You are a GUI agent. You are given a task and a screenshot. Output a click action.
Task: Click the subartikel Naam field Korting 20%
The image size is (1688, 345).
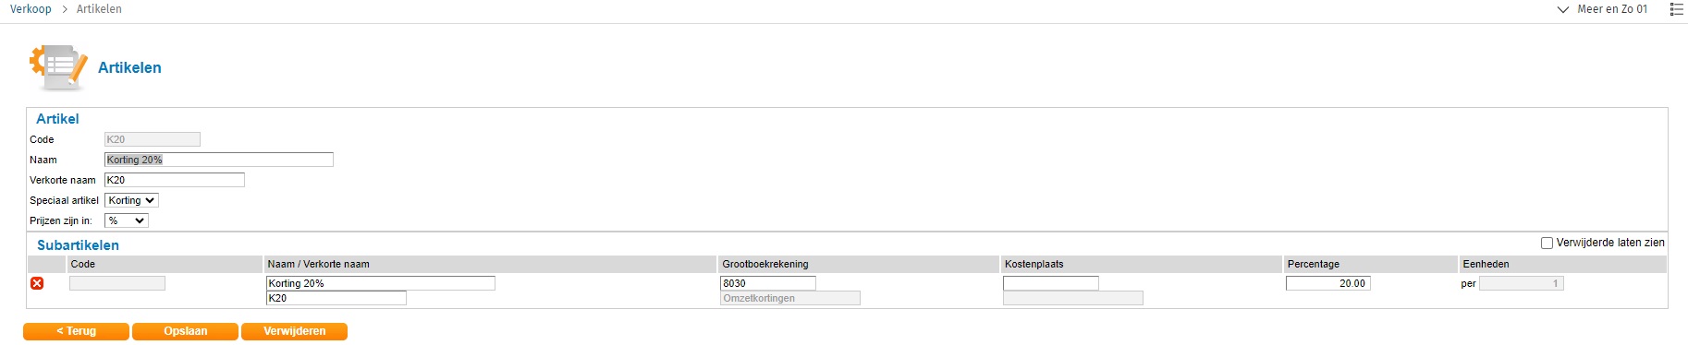[381, 283]
